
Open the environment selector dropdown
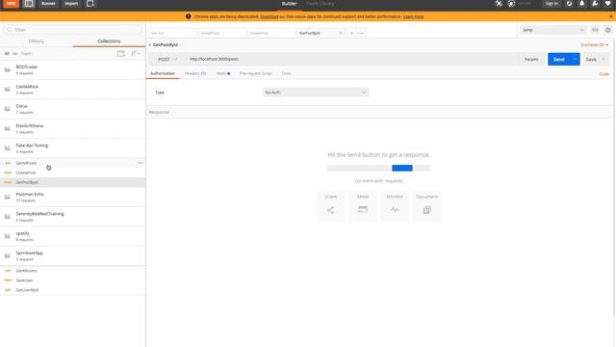[553, 30]
